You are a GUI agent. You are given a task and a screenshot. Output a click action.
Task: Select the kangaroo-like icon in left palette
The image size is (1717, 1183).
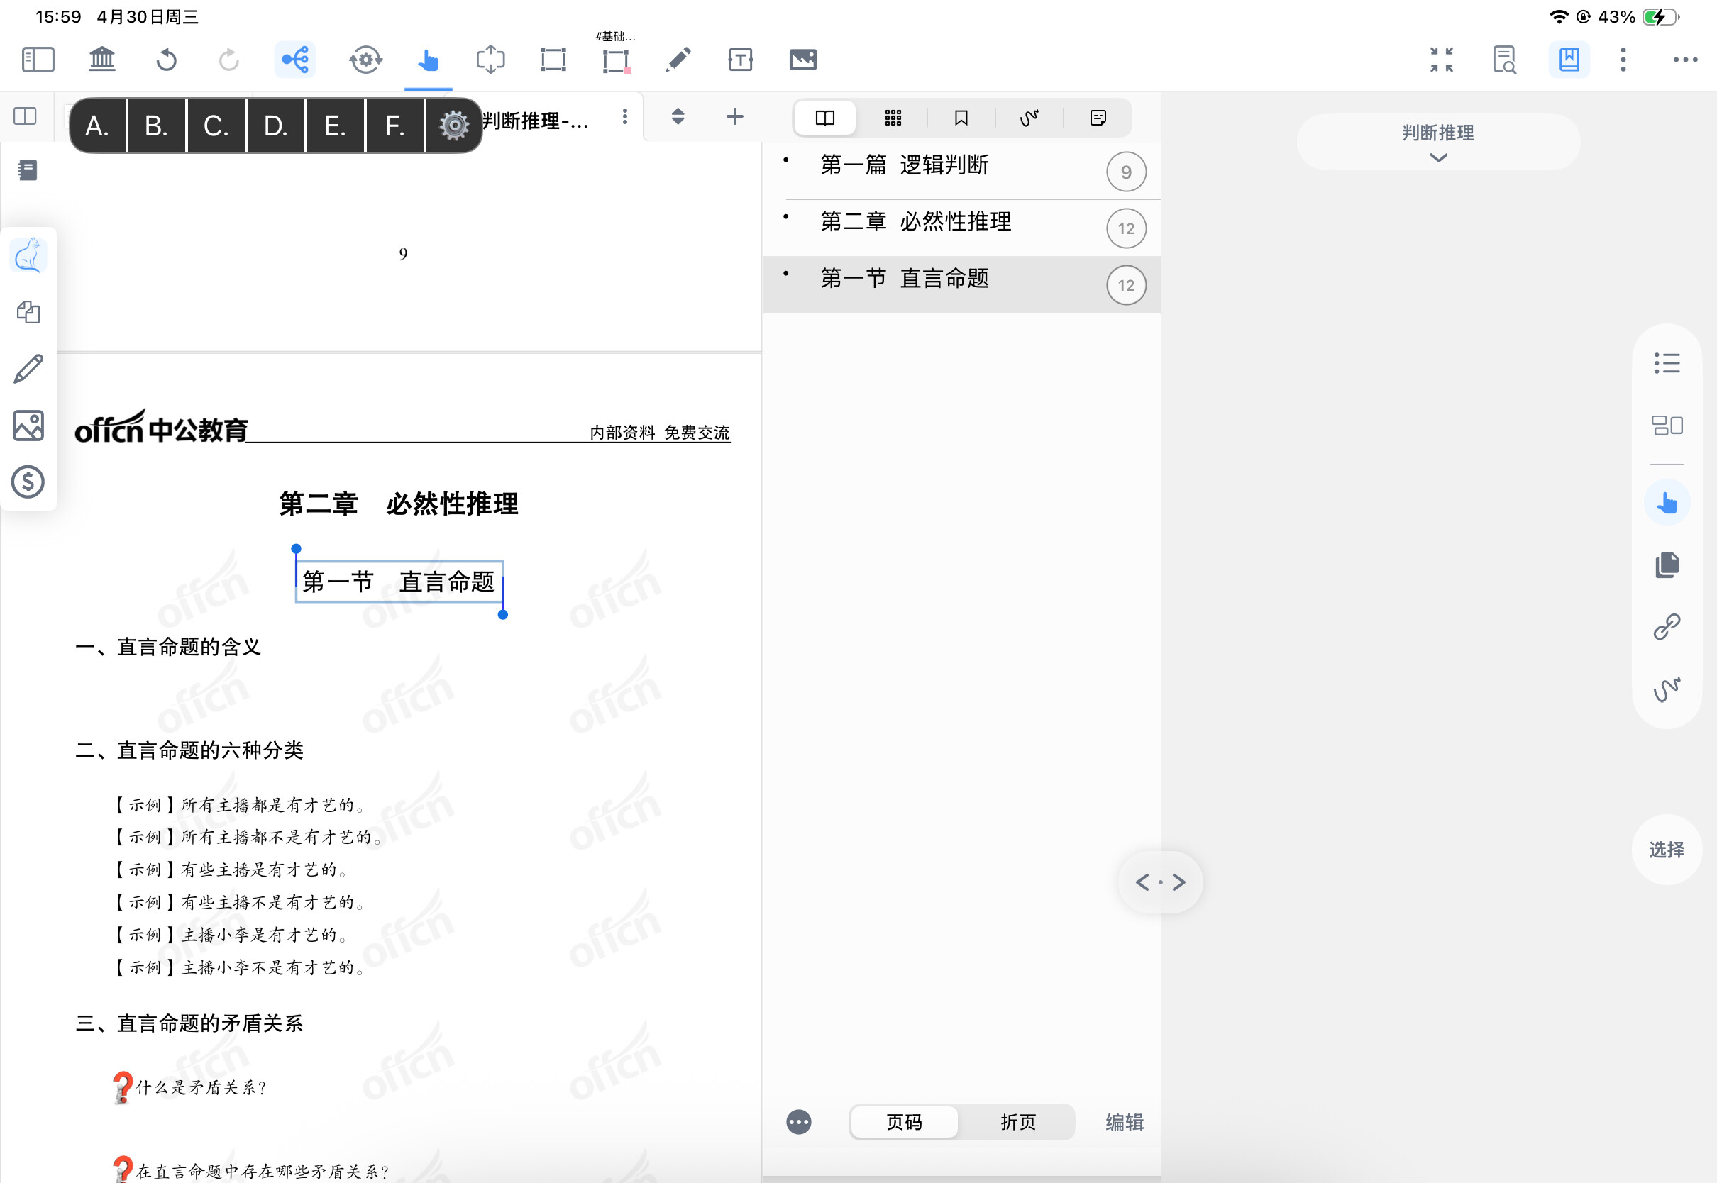coord(28,256)
